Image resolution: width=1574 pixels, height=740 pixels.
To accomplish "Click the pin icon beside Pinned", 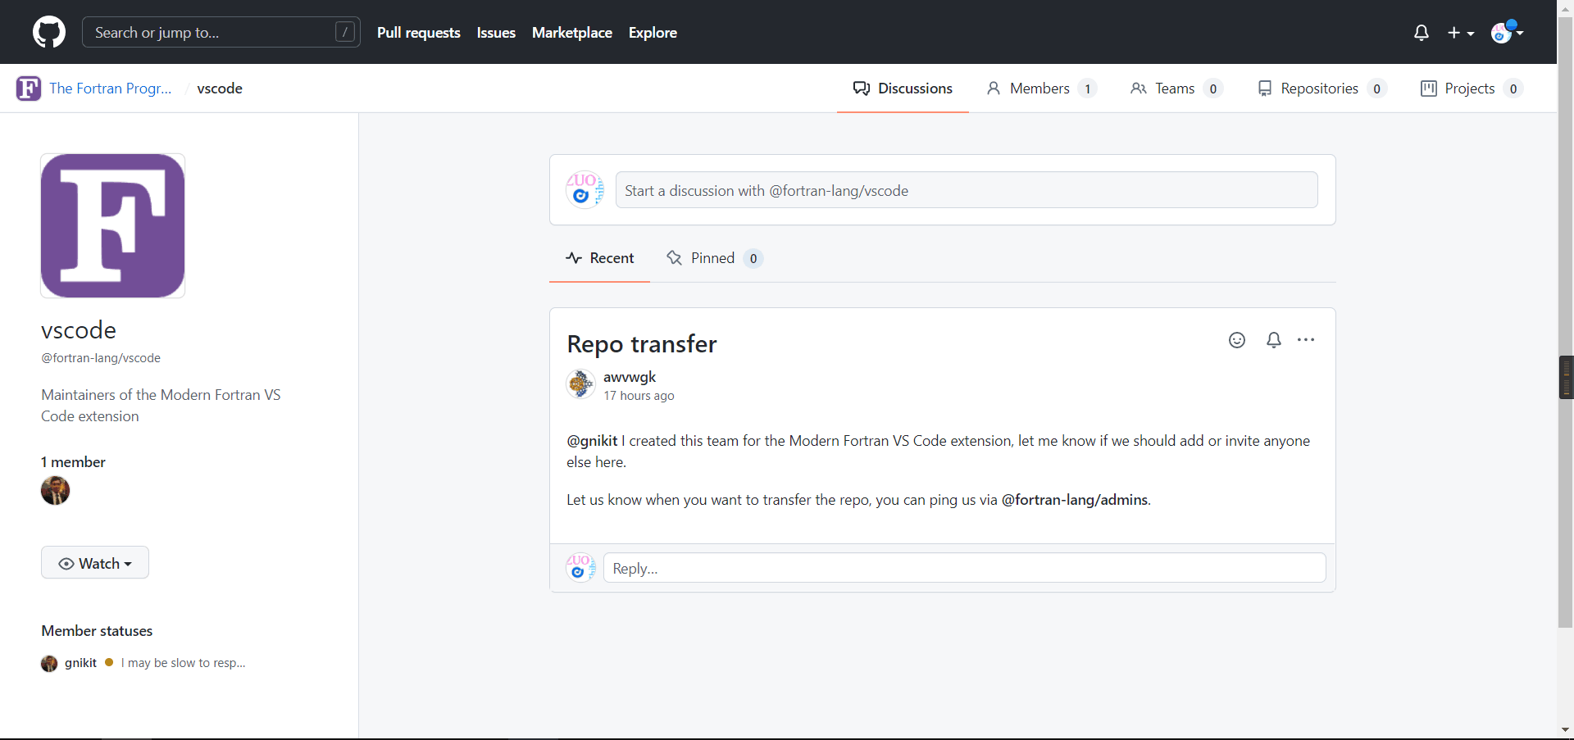I will (675, 258).
